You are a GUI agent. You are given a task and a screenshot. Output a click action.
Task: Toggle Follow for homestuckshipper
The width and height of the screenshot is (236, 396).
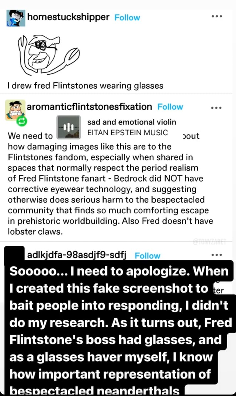coord(127,17)
